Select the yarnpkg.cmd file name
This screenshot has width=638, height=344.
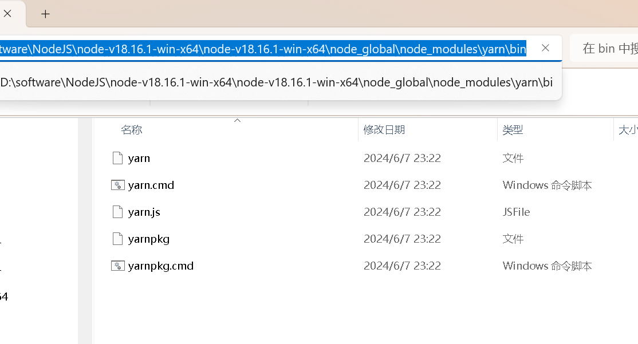(161, 266)
